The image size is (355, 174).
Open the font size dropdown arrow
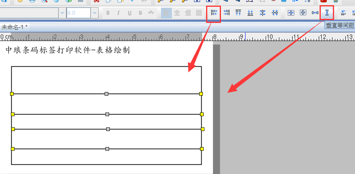pos(94,13)
